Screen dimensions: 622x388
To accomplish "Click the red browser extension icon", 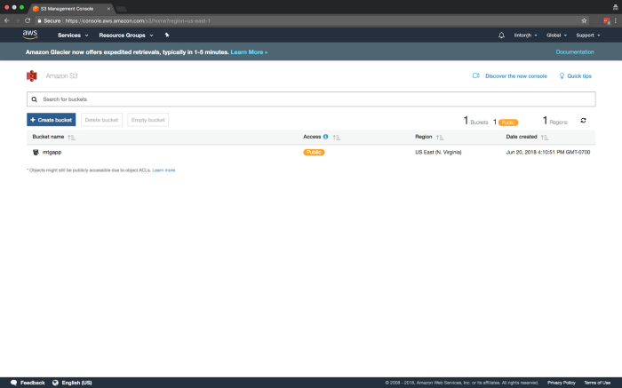I will pos(606,20).
